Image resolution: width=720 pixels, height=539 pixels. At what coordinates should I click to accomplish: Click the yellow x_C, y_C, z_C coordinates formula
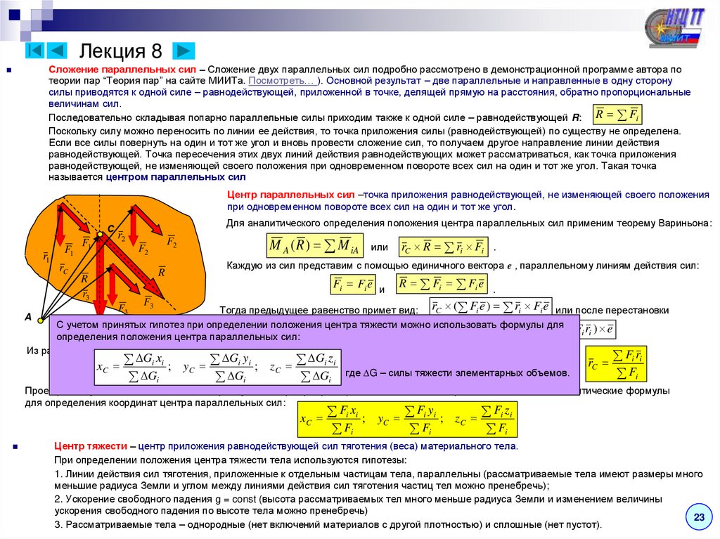coord(407,420)
